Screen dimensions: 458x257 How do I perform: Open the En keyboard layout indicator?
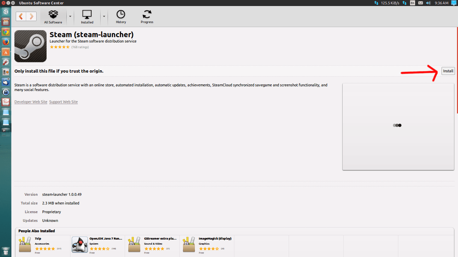tap(413, 3)
